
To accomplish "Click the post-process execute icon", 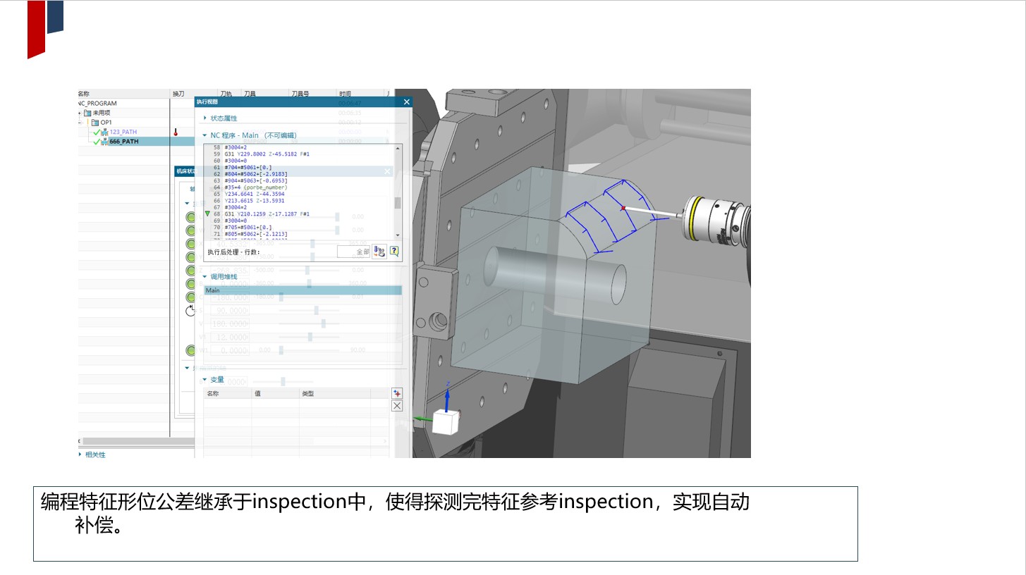I will point(379,251).
